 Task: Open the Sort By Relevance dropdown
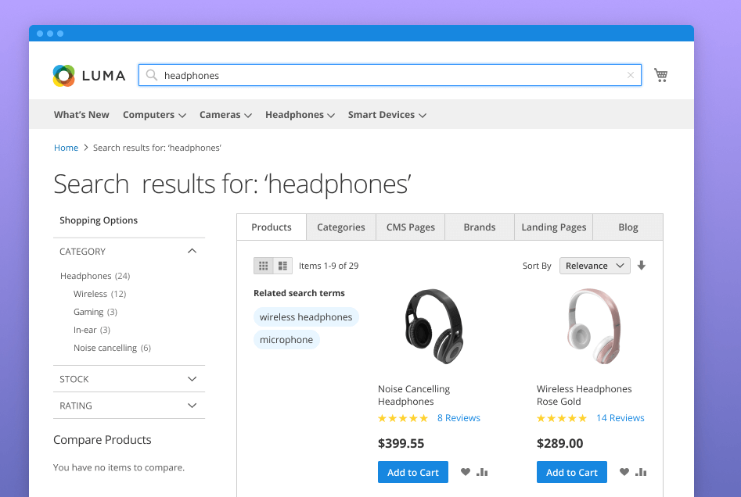point(595,266)
